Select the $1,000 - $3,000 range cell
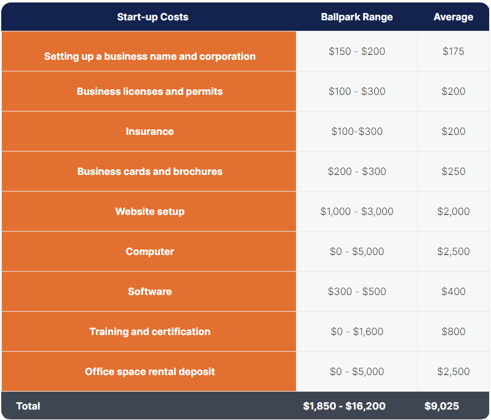This screenshot has height=420, width=491. click(357, 211)
